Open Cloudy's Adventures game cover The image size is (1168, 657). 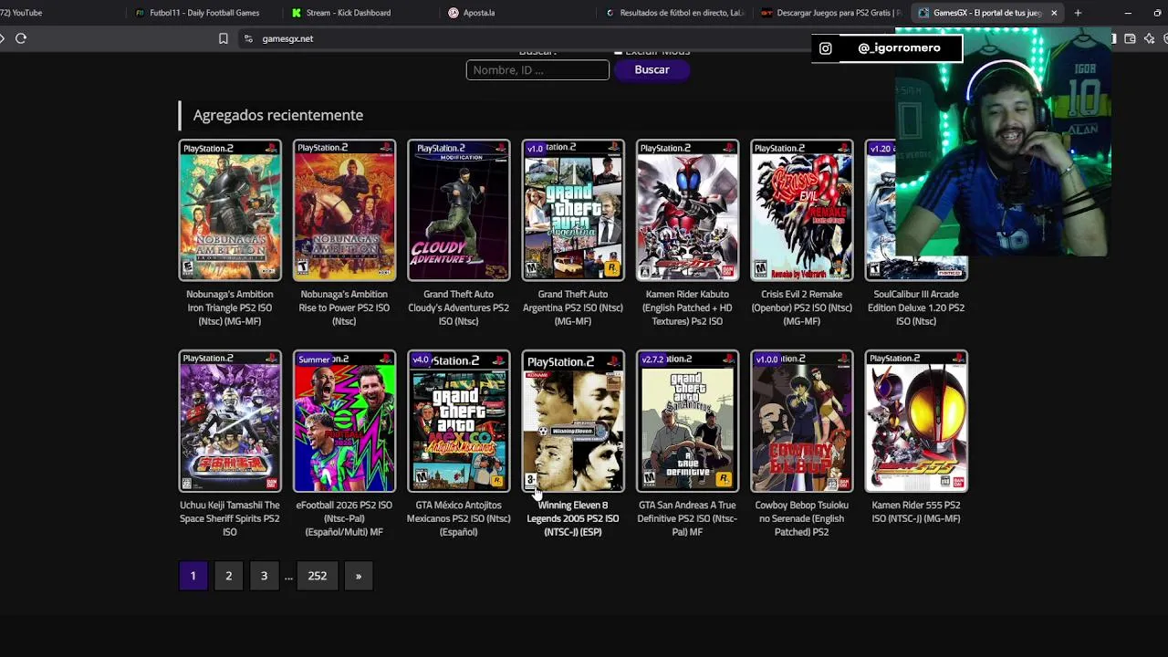pyautogui.click(x=459, y=210)
